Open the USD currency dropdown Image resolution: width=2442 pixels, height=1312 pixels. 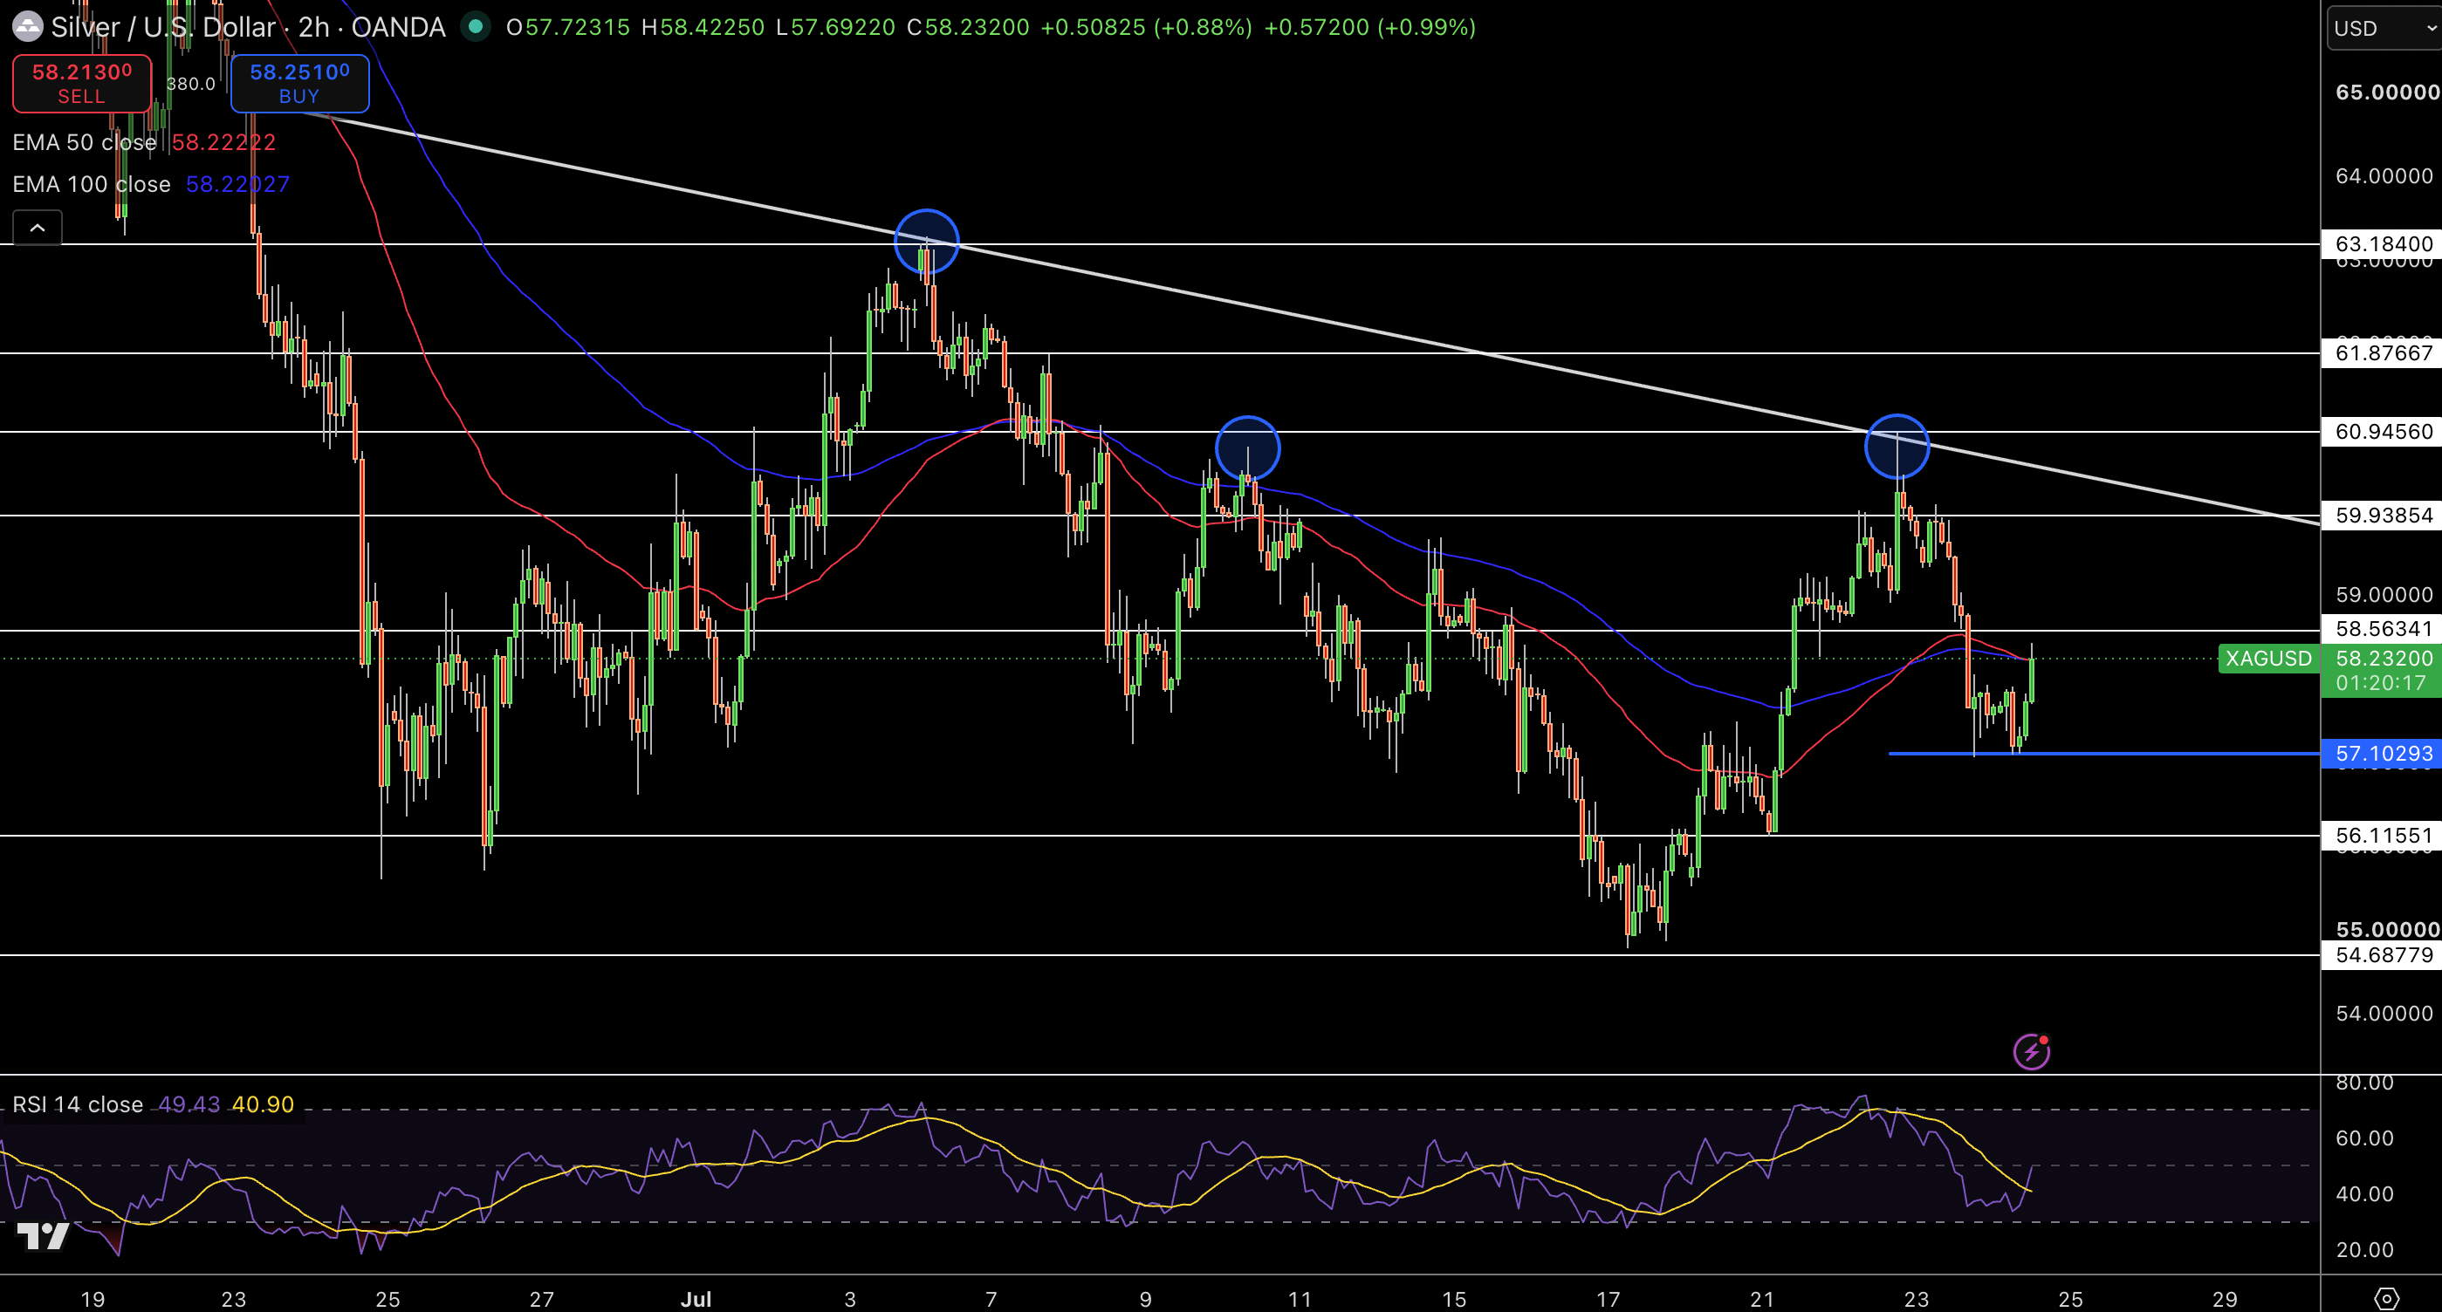point(2384,29)
